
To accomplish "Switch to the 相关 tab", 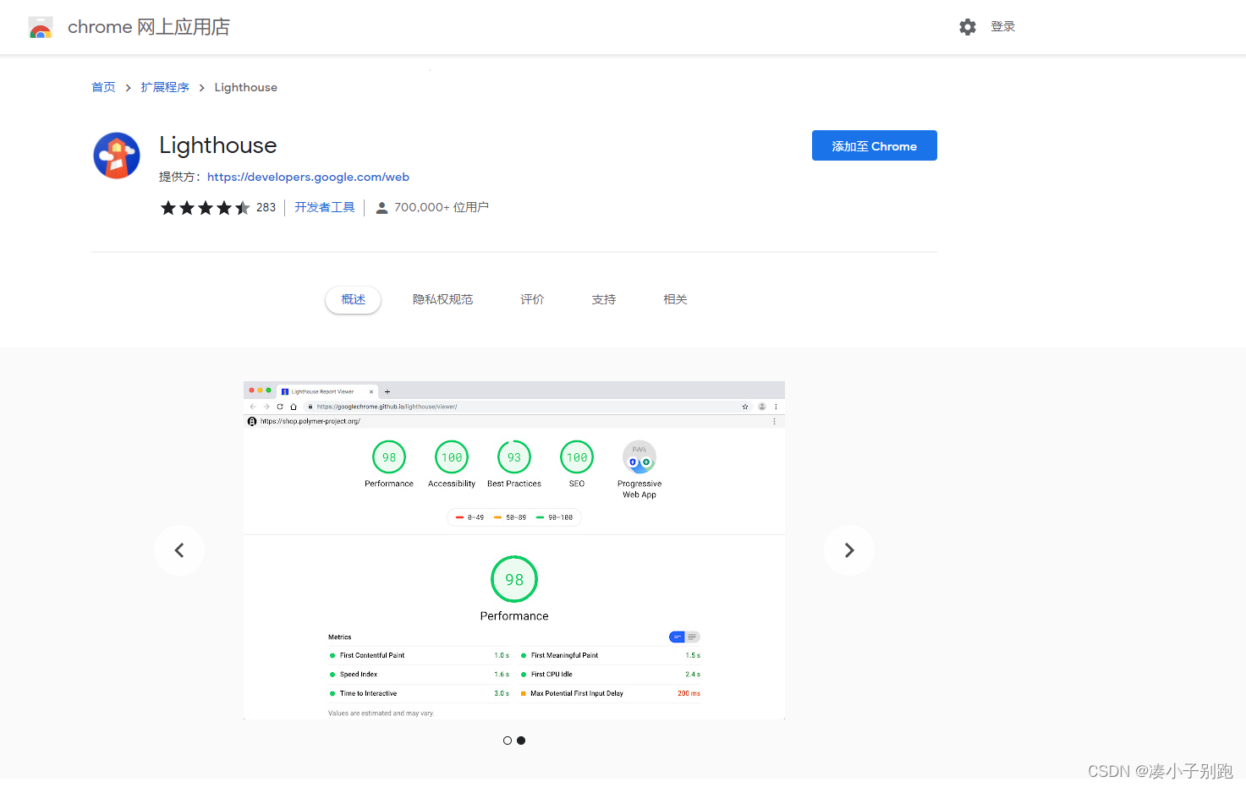I will [674, 298].
